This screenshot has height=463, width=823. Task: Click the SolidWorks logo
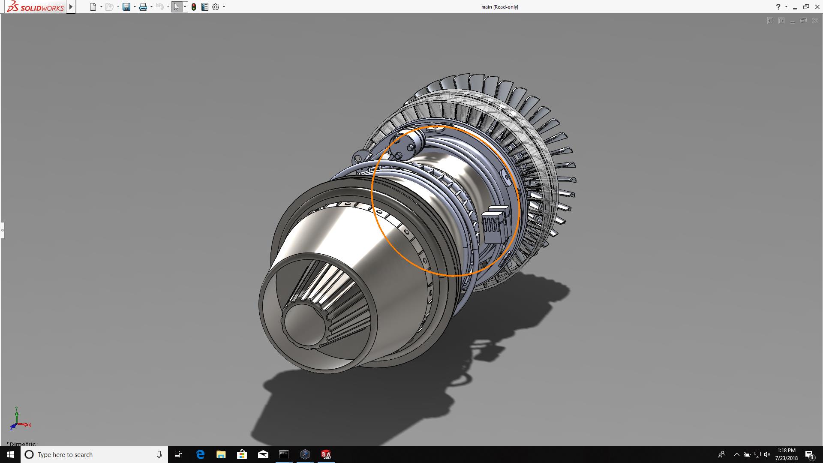point(36,7)
